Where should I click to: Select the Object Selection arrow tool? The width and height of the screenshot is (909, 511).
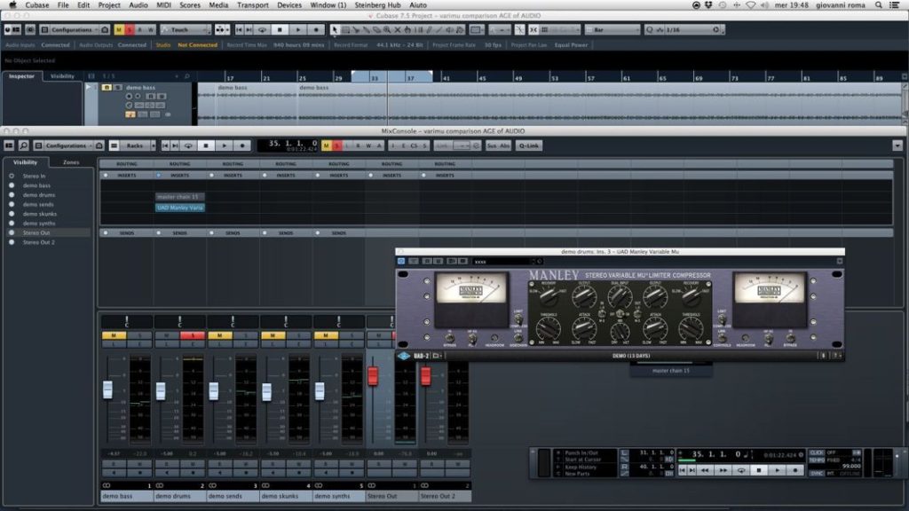(335, 32)
